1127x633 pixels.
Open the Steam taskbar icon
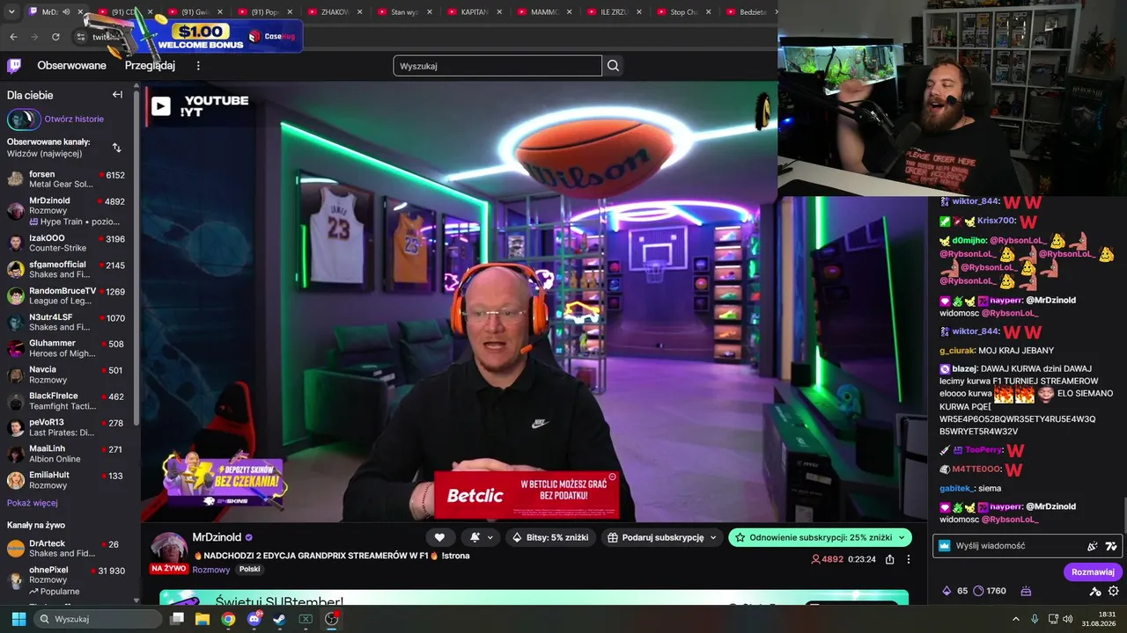[279, 619]
